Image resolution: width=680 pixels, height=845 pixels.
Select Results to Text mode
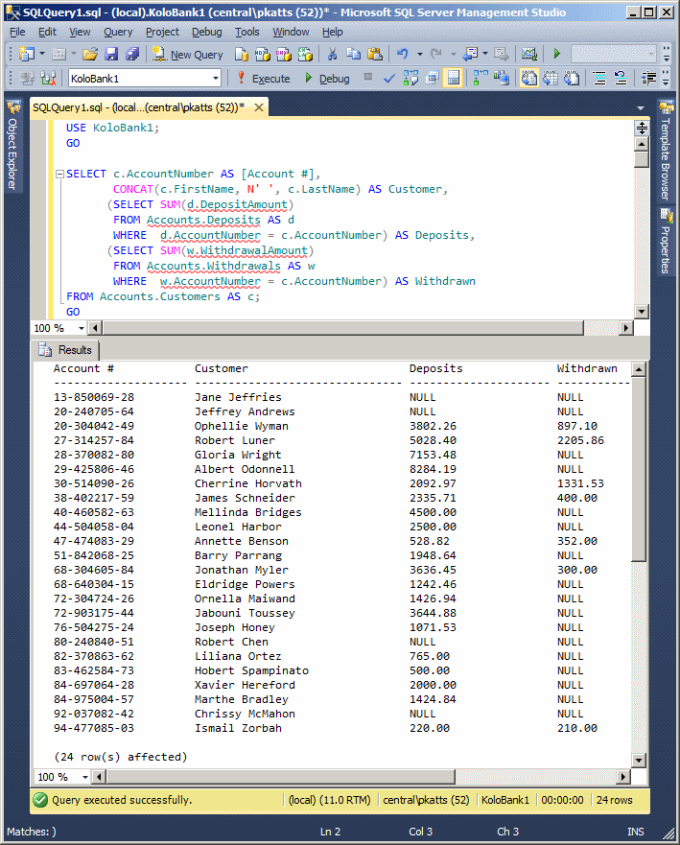click(529, 78)
